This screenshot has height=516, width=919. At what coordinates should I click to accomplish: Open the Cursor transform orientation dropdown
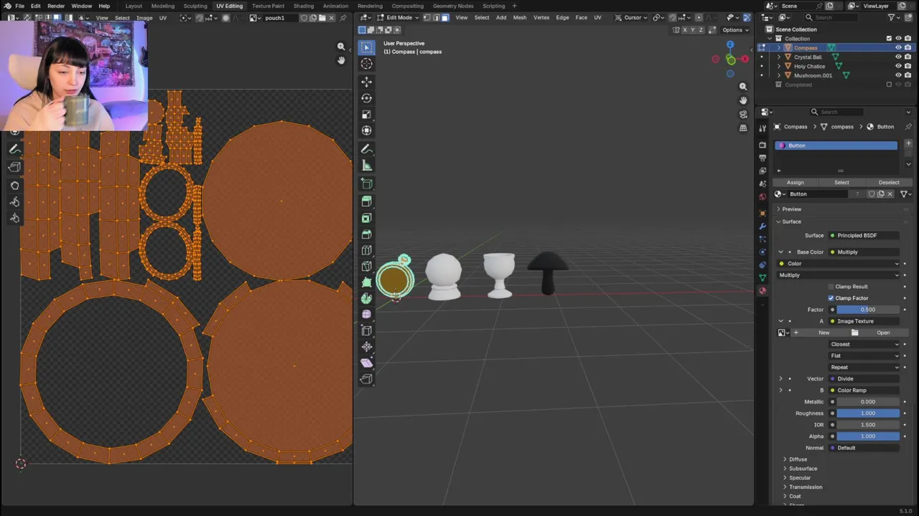click(633, 17)
